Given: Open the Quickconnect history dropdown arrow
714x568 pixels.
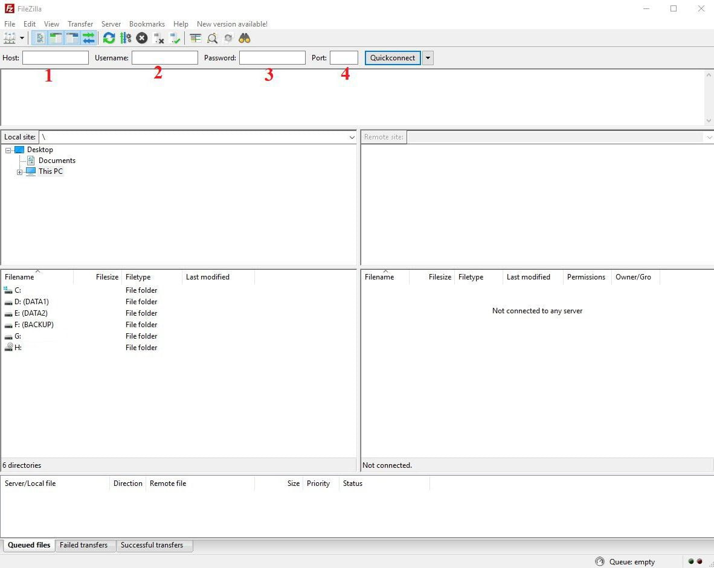Looking at the screenshot, I should click(428, 58).
